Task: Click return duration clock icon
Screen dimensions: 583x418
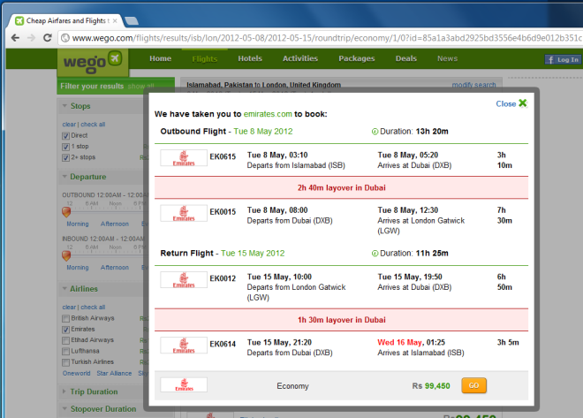Action: point(375,254)
